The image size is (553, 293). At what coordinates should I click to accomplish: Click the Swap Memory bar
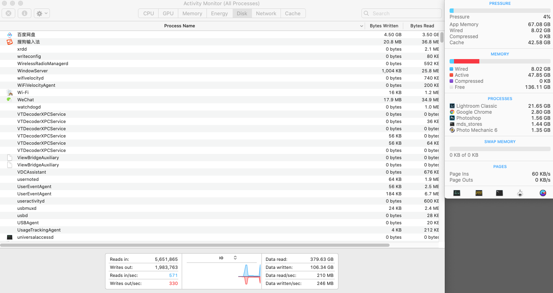tap(500, 149)
